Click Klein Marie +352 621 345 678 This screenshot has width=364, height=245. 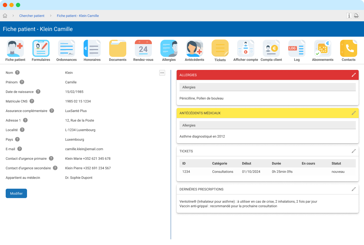pos(88,159)
